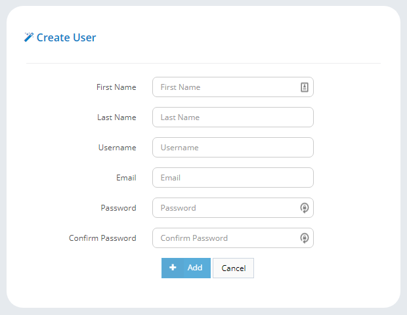
Task: Click the Create User heading text
Action: tap(66, 37)
